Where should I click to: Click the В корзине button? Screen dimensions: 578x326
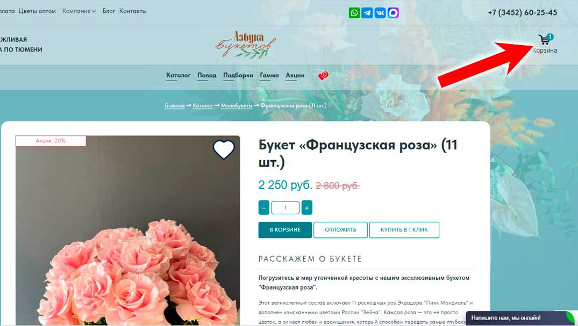pyautogui.click(x=285, y=230)
